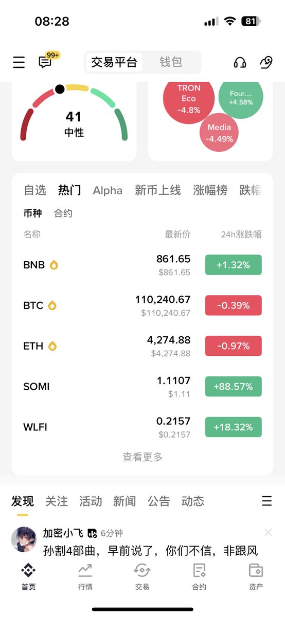Tap the headset customer support icon

[240, 63]
